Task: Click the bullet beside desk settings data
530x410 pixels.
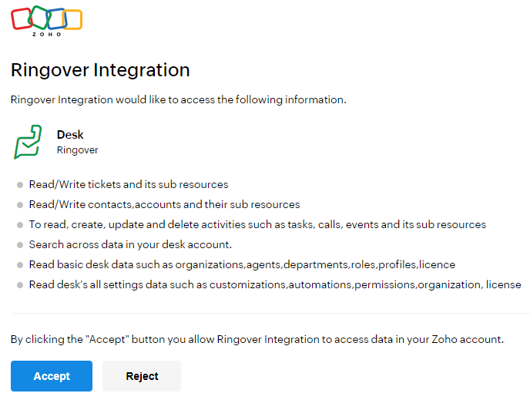Action: click(20, 285)
